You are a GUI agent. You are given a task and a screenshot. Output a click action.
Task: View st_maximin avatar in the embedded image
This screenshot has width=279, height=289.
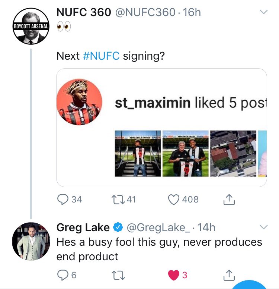point(79,102)
